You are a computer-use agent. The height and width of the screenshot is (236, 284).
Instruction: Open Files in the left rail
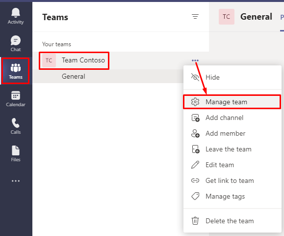[16, 153]
